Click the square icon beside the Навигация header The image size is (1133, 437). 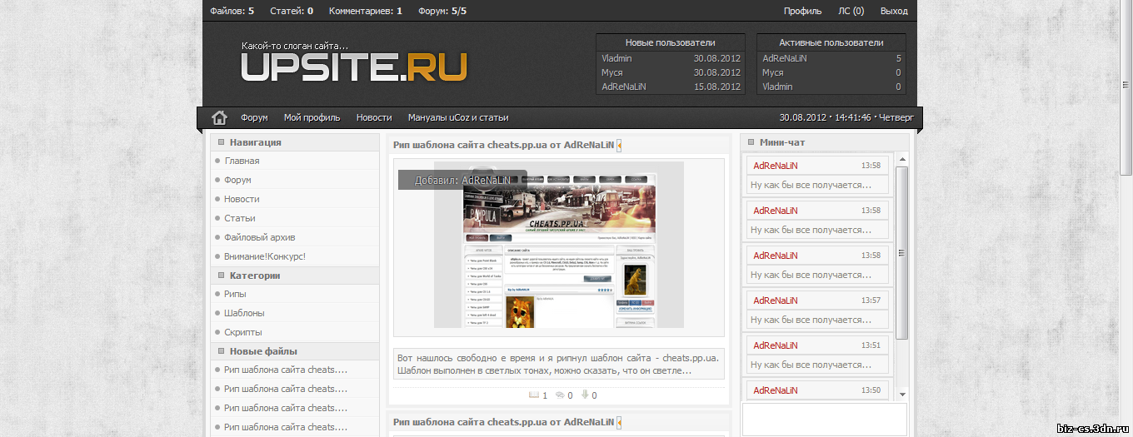pos(221,142)
